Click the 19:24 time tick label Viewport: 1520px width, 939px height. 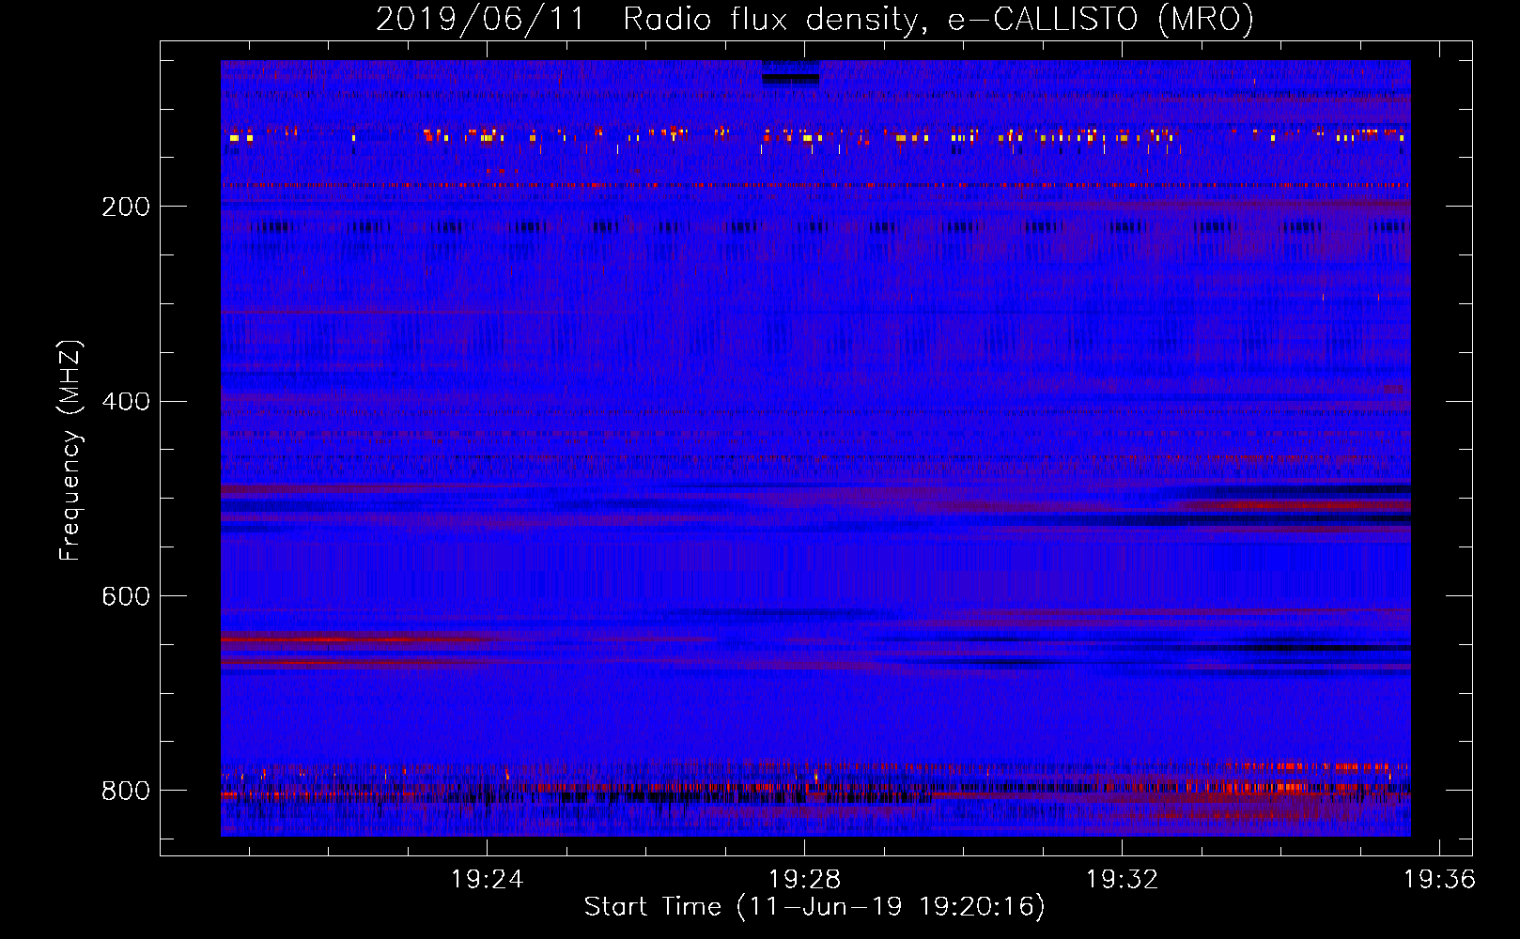click(487, 879)
